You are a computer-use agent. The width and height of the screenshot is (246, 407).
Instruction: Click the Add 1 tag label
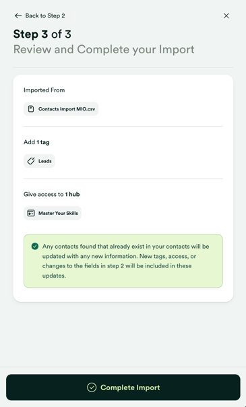[36, 142]
